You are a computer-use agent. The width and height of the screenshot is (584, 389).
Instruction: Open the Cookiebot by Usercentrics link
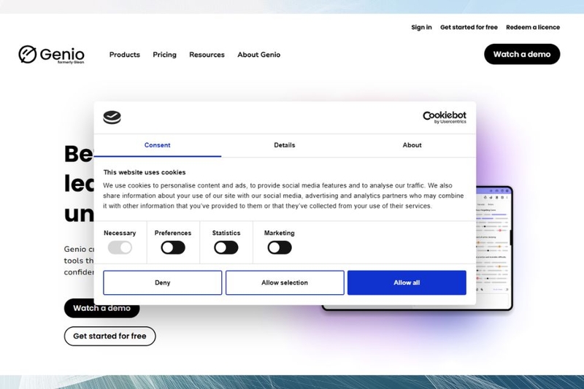point(445,118)
